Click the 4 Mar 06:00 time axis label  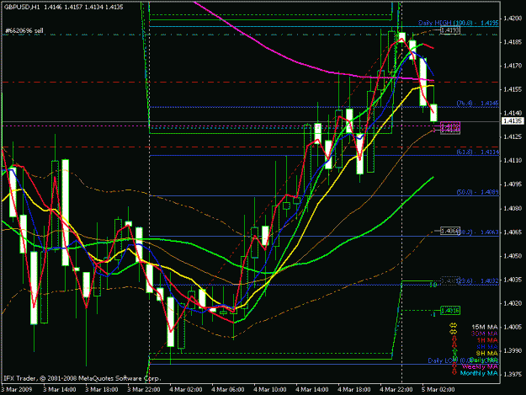tap(228, 389)
